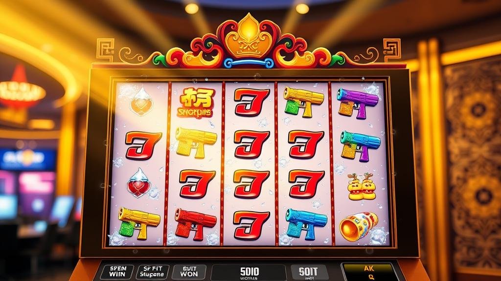This screenshot has width=501, height=281.
Task: Click the top 7 in the middle reel
Action: coord(252,102)
